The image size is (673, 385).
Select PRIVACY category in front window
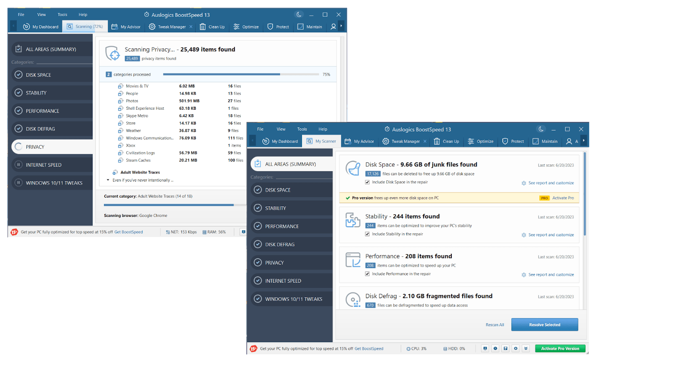coord(291,263)
